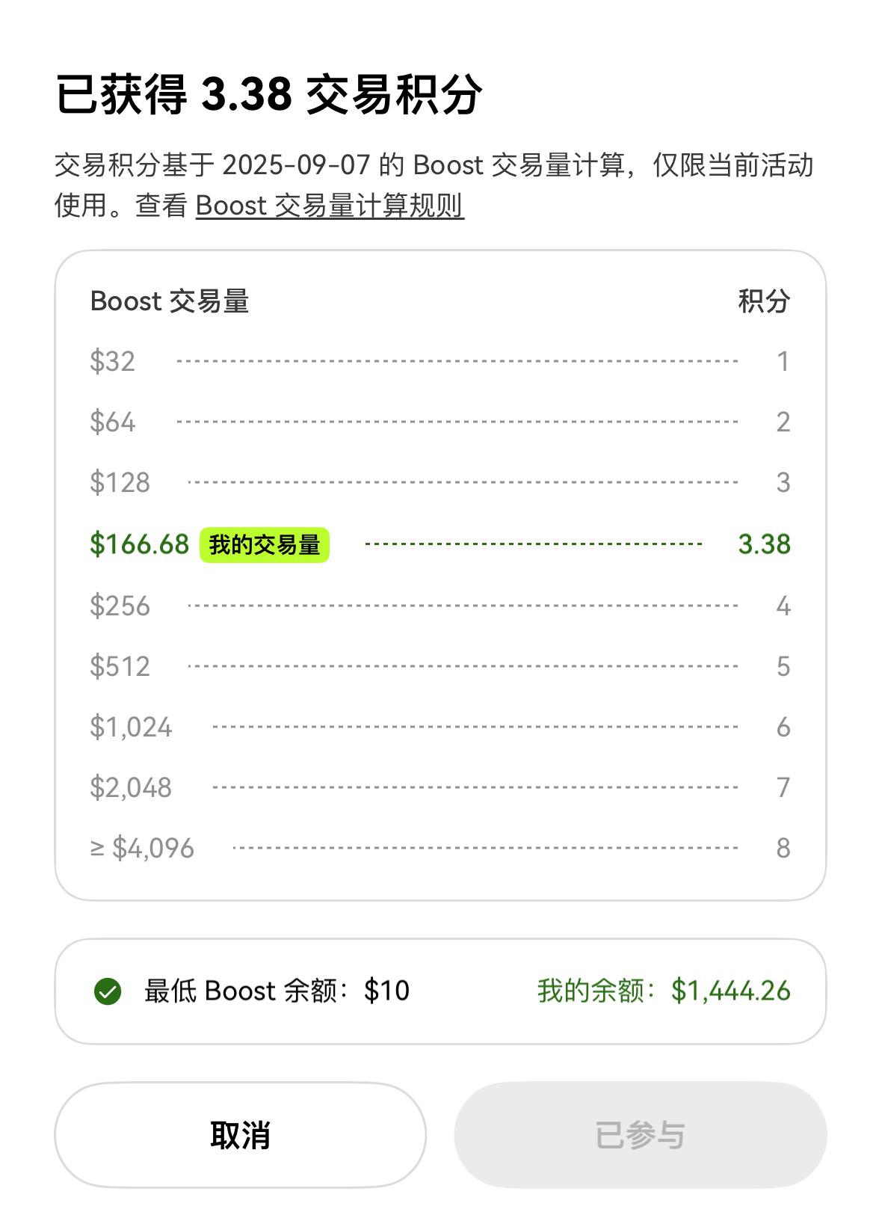
Task: Click the green checkmark icon beside 最低 Boost 余额
Action: point(108,991)
